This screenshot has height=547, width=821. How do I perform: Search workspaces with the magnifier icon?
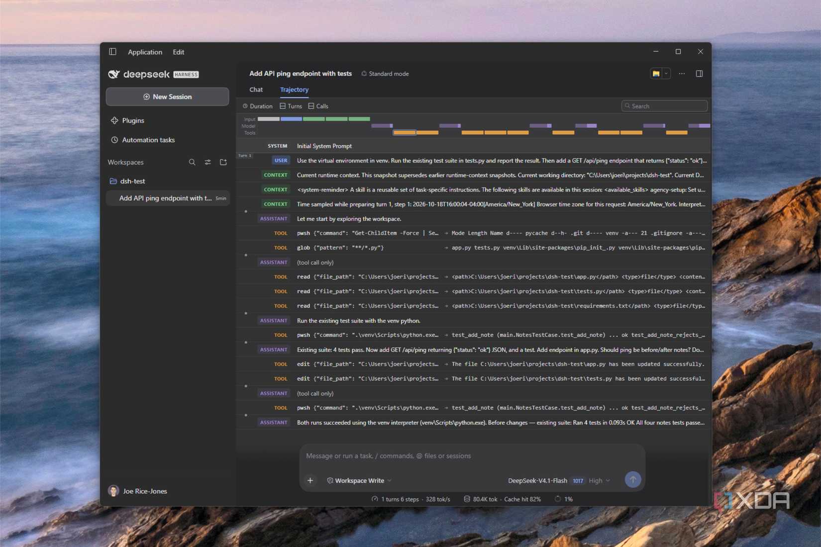(x=192, y=162)
